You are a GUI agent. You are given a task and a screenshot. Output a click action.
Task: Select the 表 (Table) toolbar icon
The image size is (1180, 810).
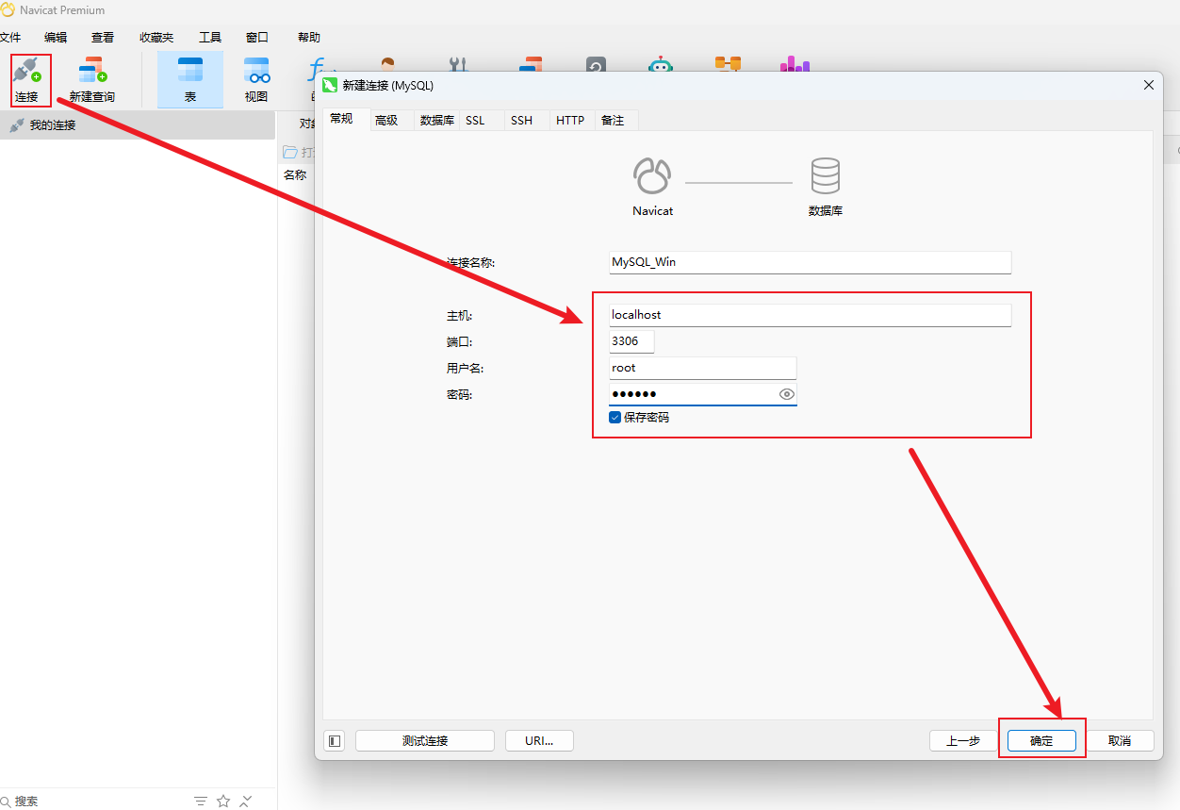click(x=190, y=79)
